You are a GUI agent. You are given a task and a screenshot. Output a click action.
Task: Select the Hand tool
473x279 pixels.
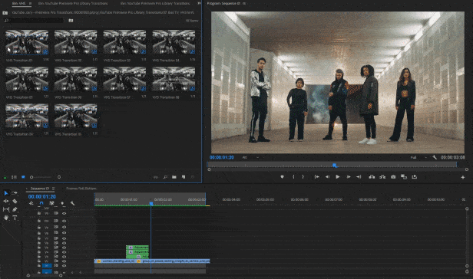pos(6,218)
